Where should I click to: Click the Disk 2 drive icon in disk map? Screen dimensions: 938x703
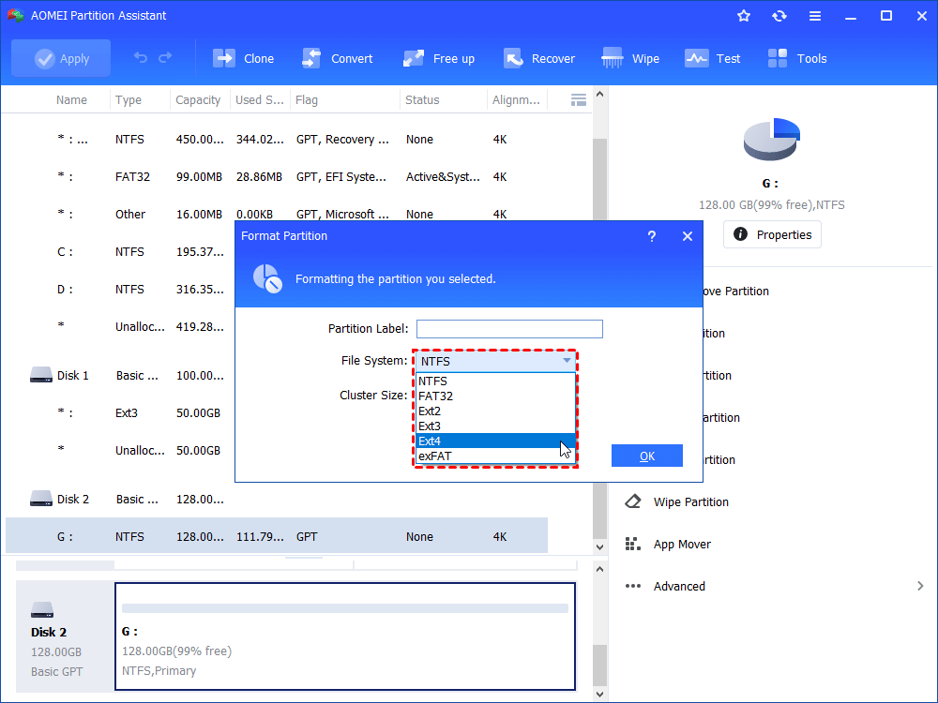(42, 610)
